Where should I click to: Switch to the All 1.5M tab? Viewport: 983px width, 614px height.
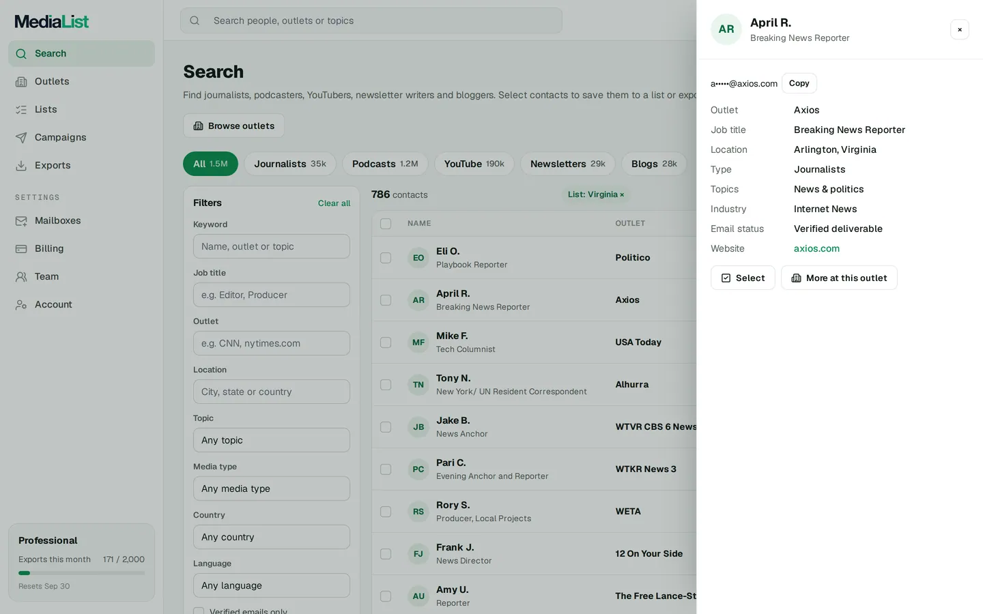(210, 164)
